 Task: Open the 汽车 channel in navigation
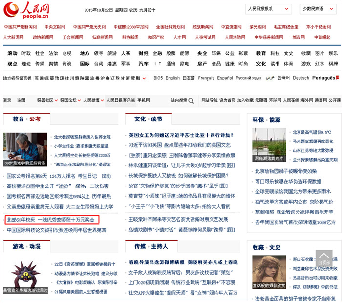[x=143, y=64]
